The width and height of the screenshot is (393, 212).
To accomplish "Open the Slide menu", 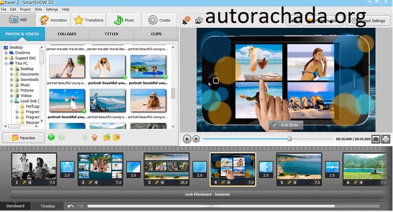I will (38, 9).
